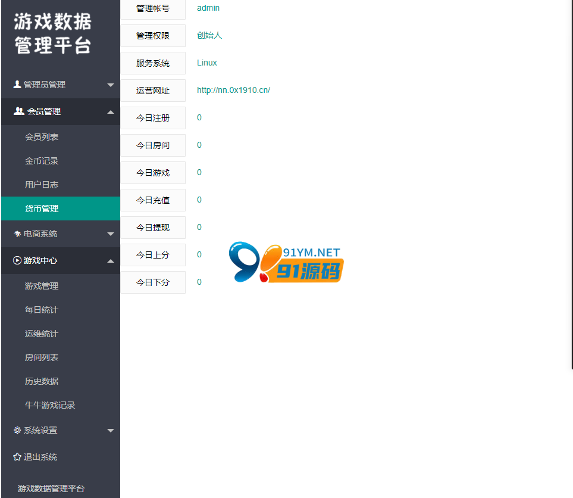
Task: Click the 游戏数据管理平台 logo title
Action: pyautogui.click(x=53, y=33)
